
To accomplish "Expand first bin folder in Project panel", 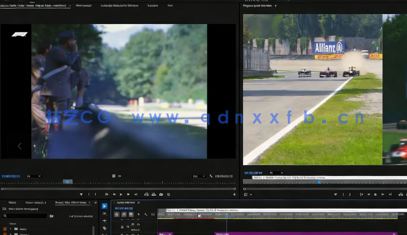I will tap(10, 229).
